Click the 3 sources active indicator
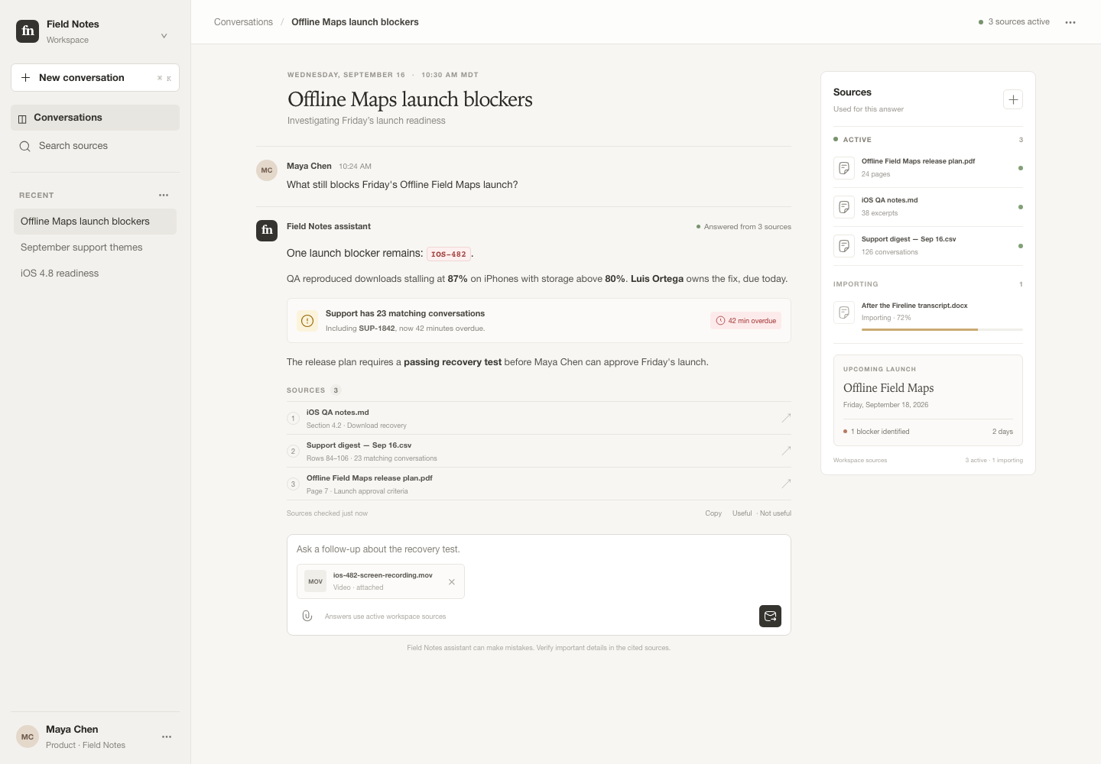The width and height of the screenshot is (1101, 764). click(x=1014, y=22)
